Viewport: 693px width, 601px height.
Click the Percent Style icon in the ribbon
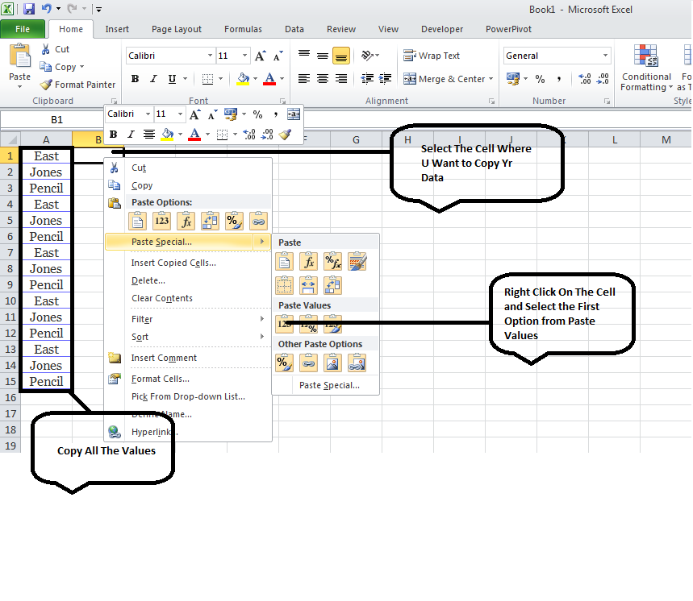tap(539, 79)
